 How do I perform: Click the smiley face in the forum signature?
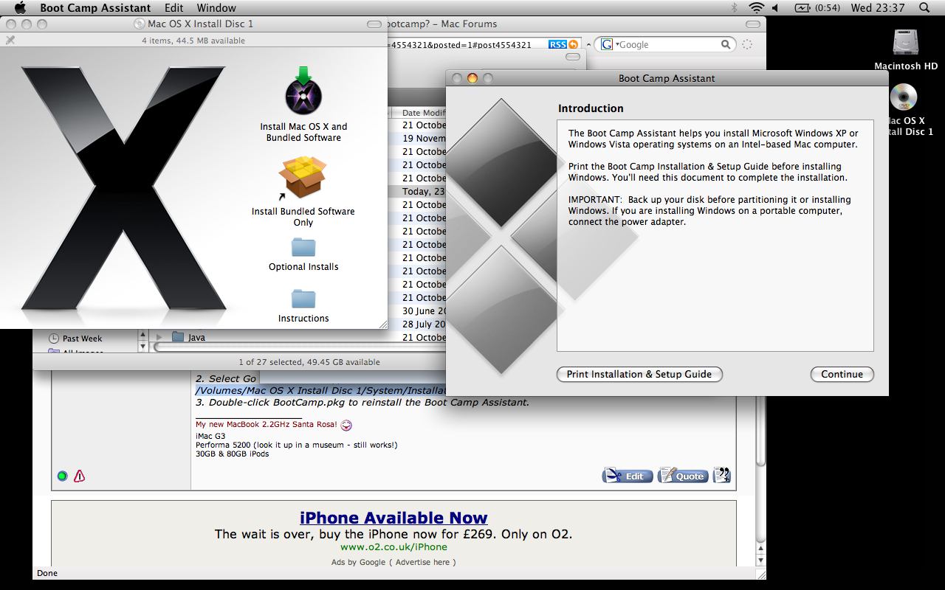(347, 425)
